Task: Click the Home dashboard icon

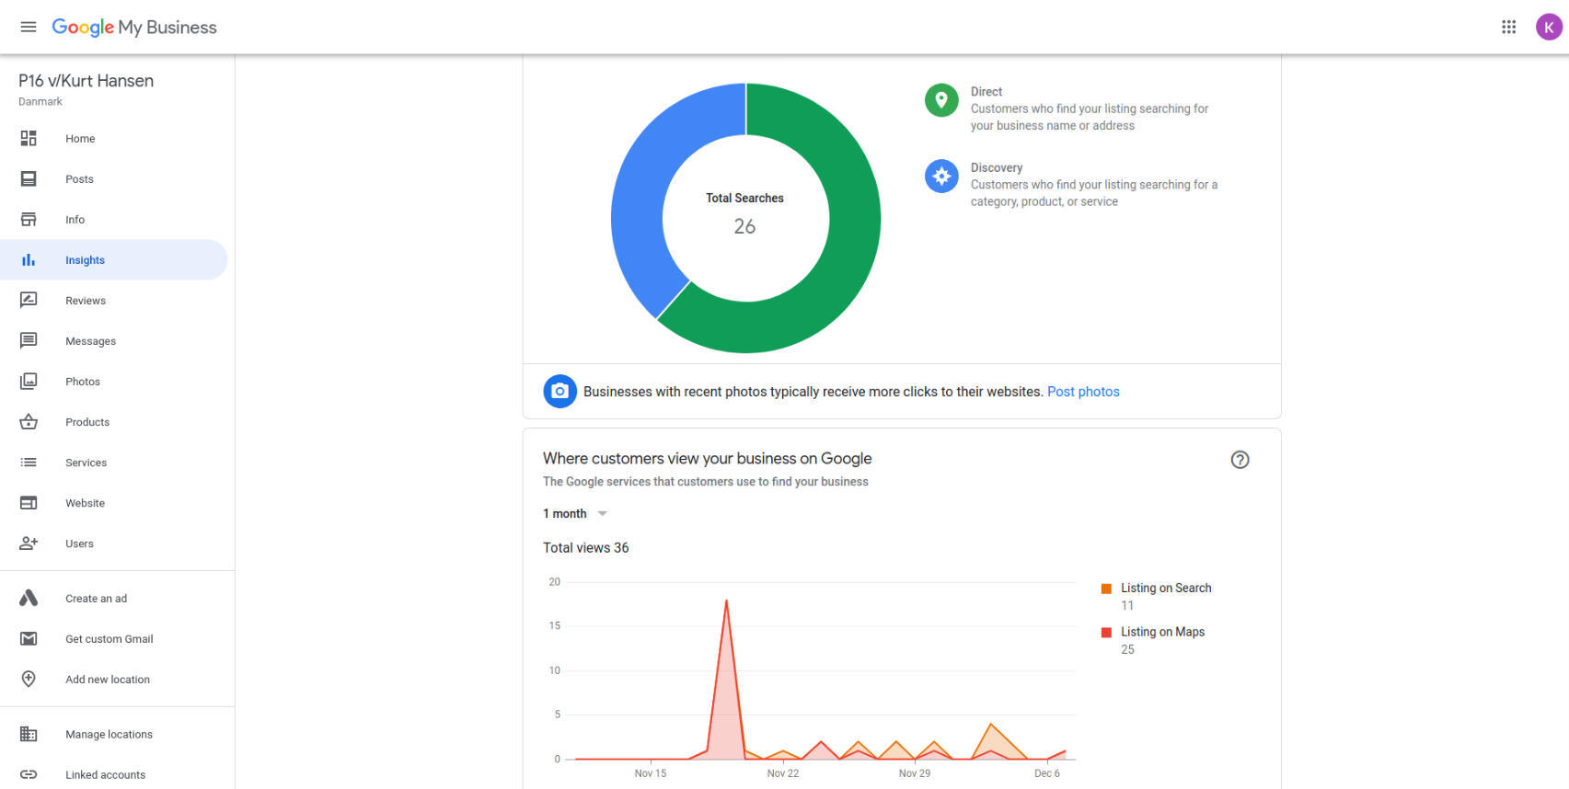Action: coord(29,138)
